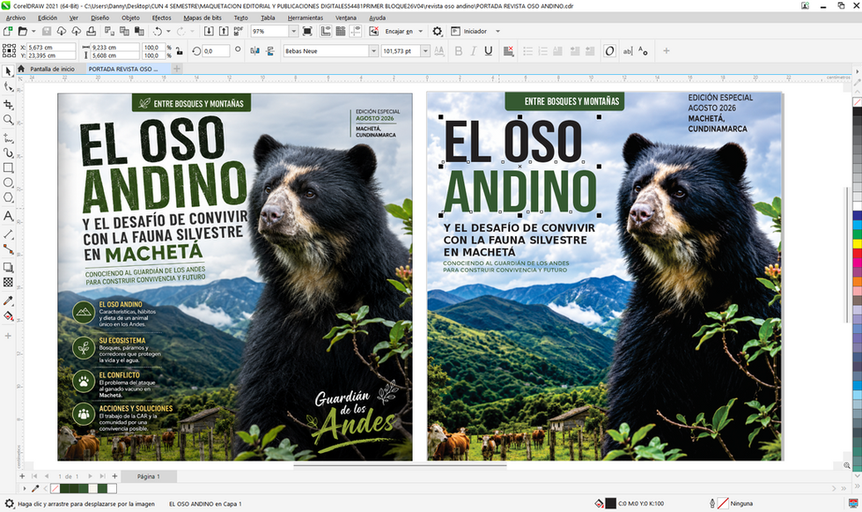Click the Encajar en snap button
862x512 pixels.
tap(403, 32)
